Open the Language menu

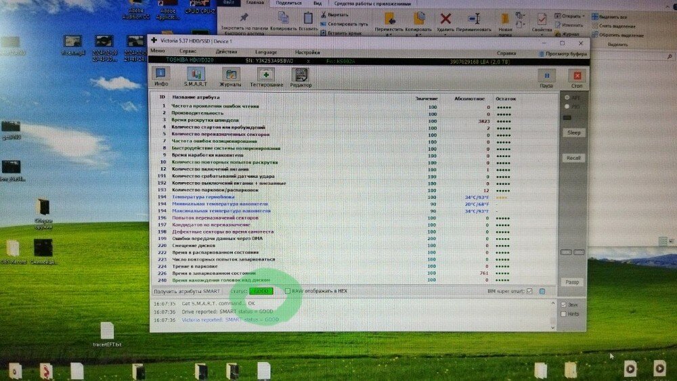pyautogui.click(x=266, y=52)
